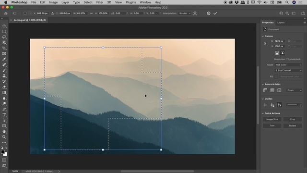The image size is (307, 173).
Task: Click the Rotate quick action button
Action: pyautogui.click(x=293, y=125)
